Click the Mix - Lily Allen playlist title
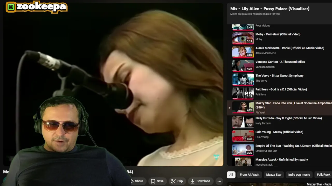This screenshot has width=332, height=186. point(270,9)
